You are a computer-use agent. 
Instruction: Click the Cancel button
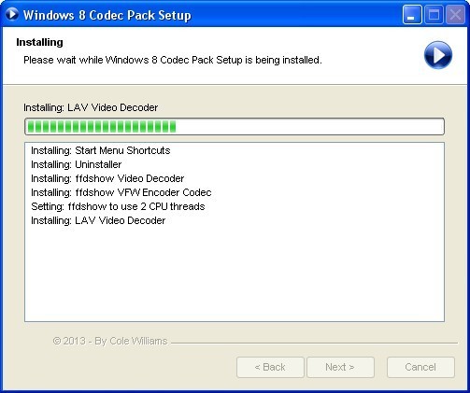coord(420,367)
